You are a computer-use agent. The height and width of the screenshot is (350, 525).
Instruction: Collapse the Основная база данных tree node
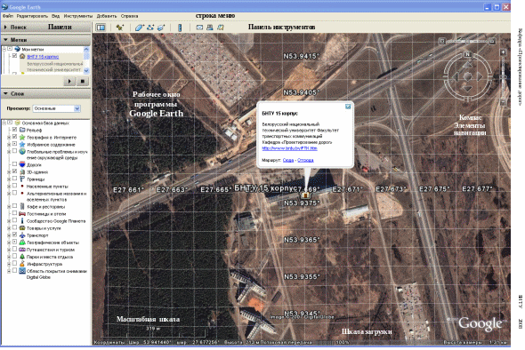(4, 123)
